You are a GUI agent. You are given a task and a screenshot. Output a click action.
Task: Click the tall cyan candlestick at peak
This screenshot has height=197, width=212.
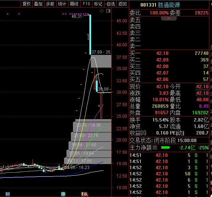tap(90, 35)
